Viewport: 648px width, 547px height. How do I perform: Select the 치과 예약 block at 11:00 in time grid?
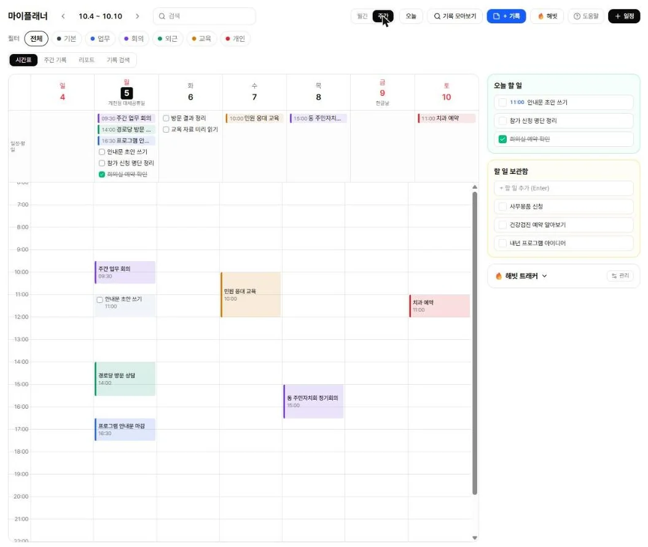(x=440, y=305)
